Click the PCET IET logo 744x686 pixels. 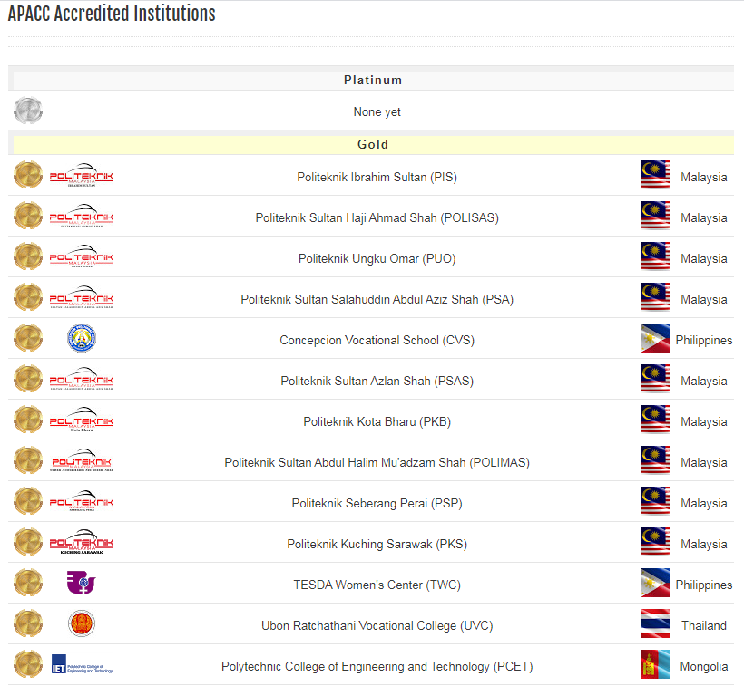(82, 665)
